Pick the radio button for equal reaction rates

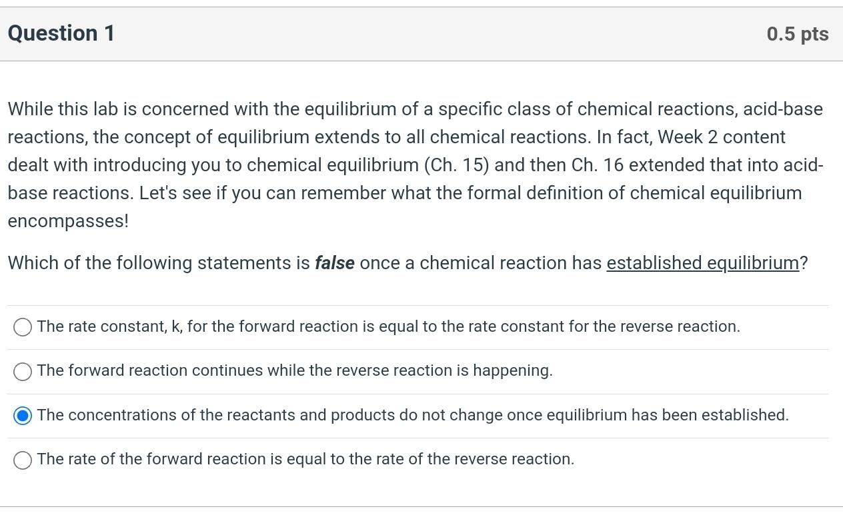(x=23, y=460)
